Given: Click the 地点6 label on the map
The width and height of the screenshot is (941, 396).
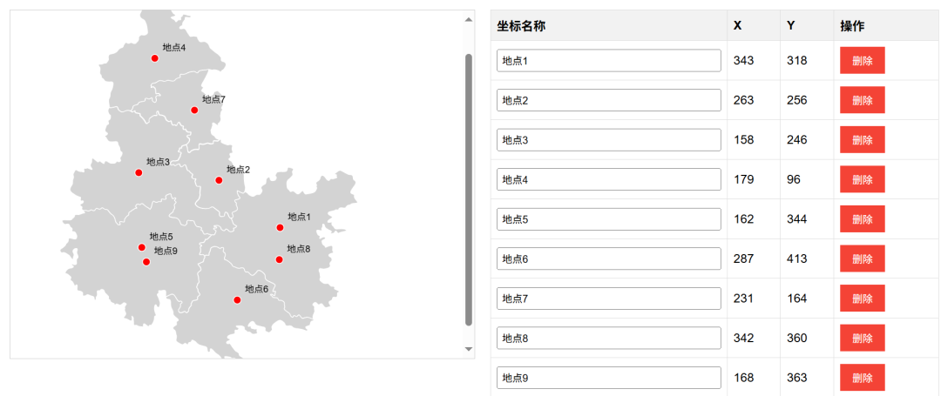Looking at the screenshot, I should (257, 289).
